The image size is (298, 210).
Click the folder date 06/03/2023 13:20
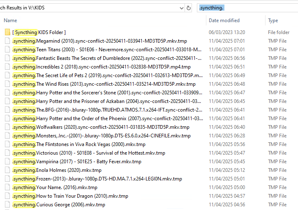[227, 32]
